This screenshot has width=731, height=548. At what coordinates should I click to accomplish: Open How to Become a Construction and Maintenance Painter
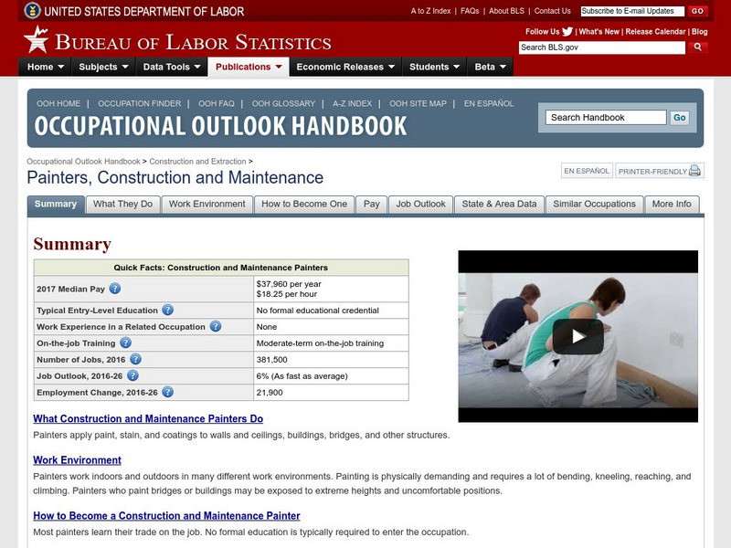click(166, 515)
